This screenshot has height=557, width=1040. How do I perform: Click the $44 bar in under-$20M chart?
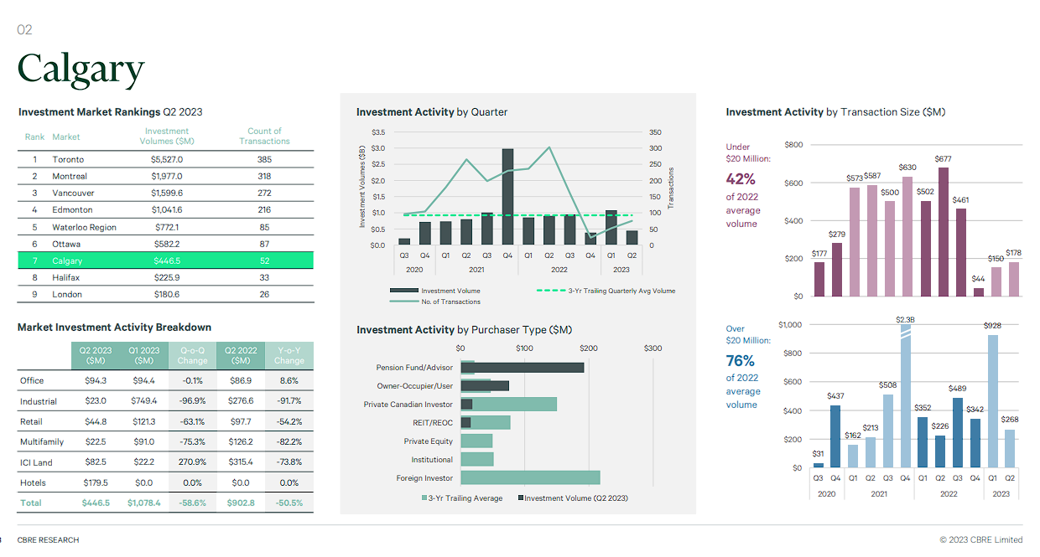[978, 291]
